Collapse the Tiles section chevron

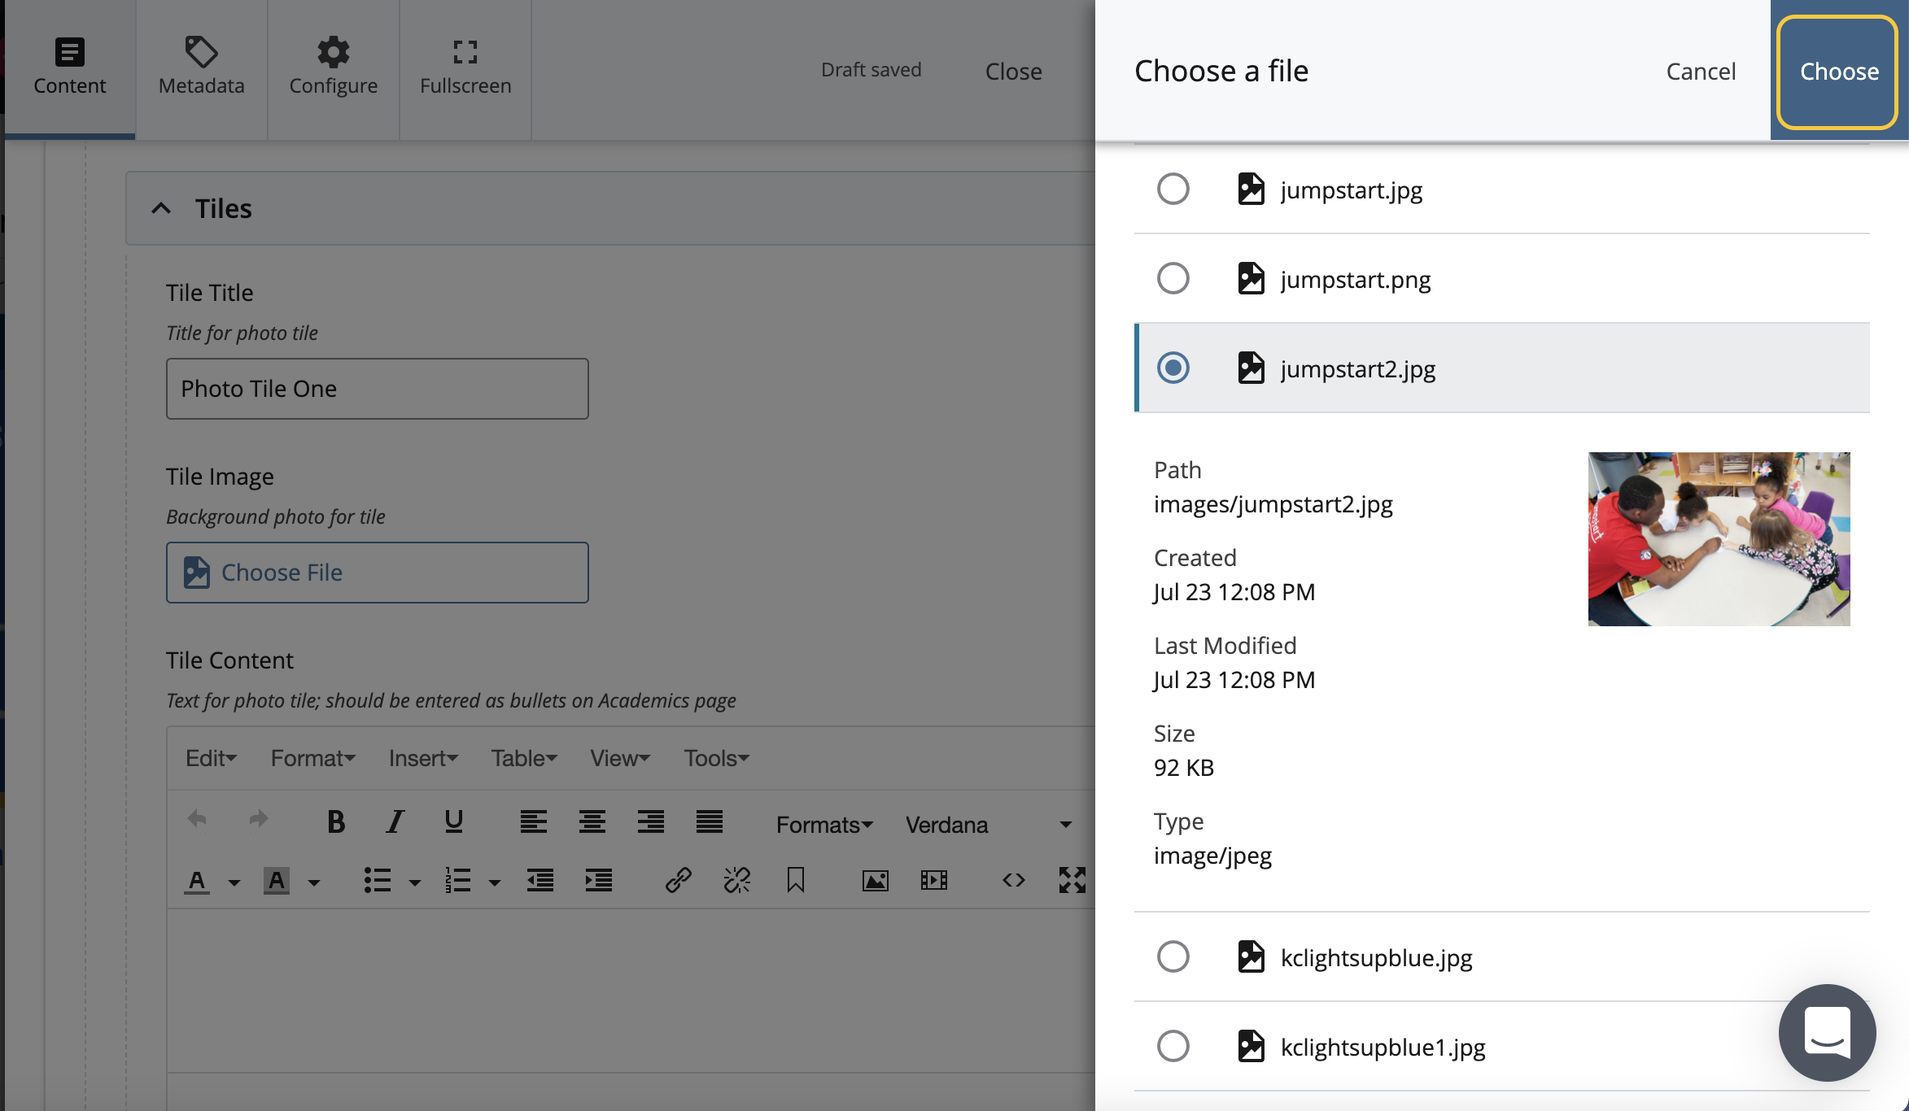[161, 209]
